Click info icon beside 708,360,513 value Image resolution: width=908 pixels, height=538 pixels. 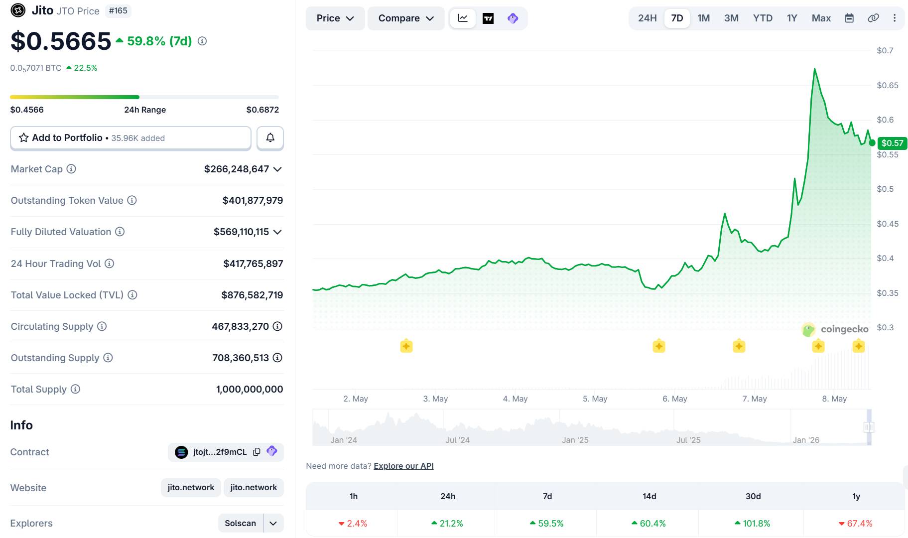[277, 358]
